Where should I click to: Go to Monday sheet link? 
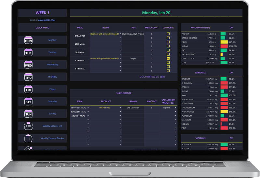click(x=52, y=40)
